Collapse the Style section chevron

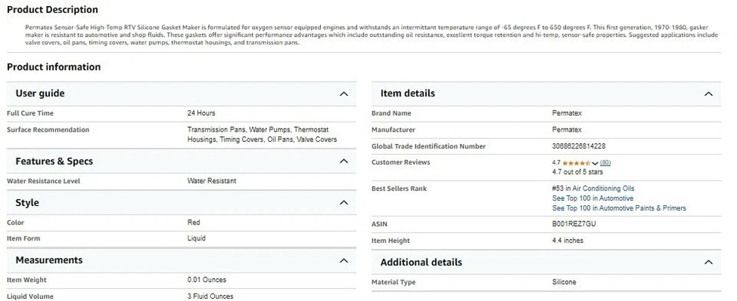point(344,202)
